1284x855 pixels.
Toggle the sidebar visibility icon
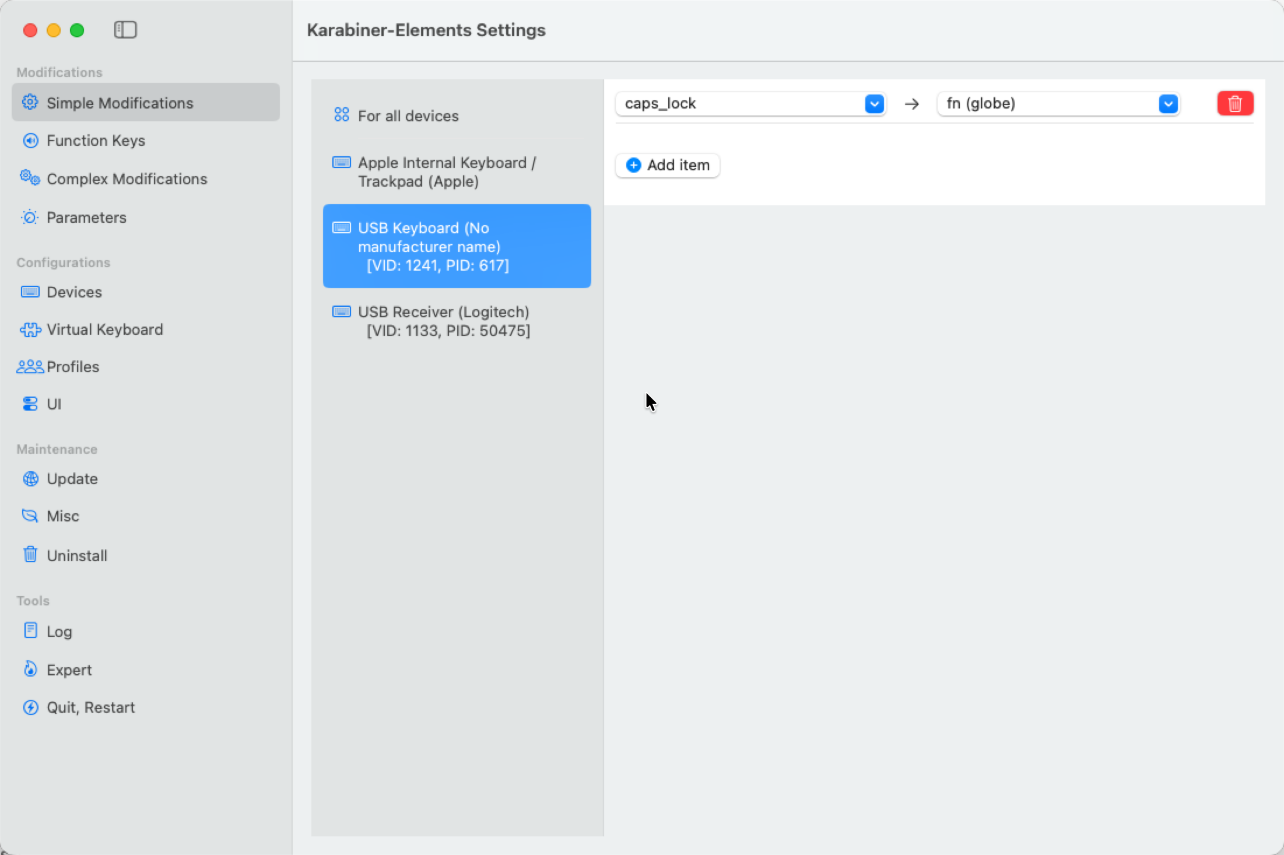point(125,30)
